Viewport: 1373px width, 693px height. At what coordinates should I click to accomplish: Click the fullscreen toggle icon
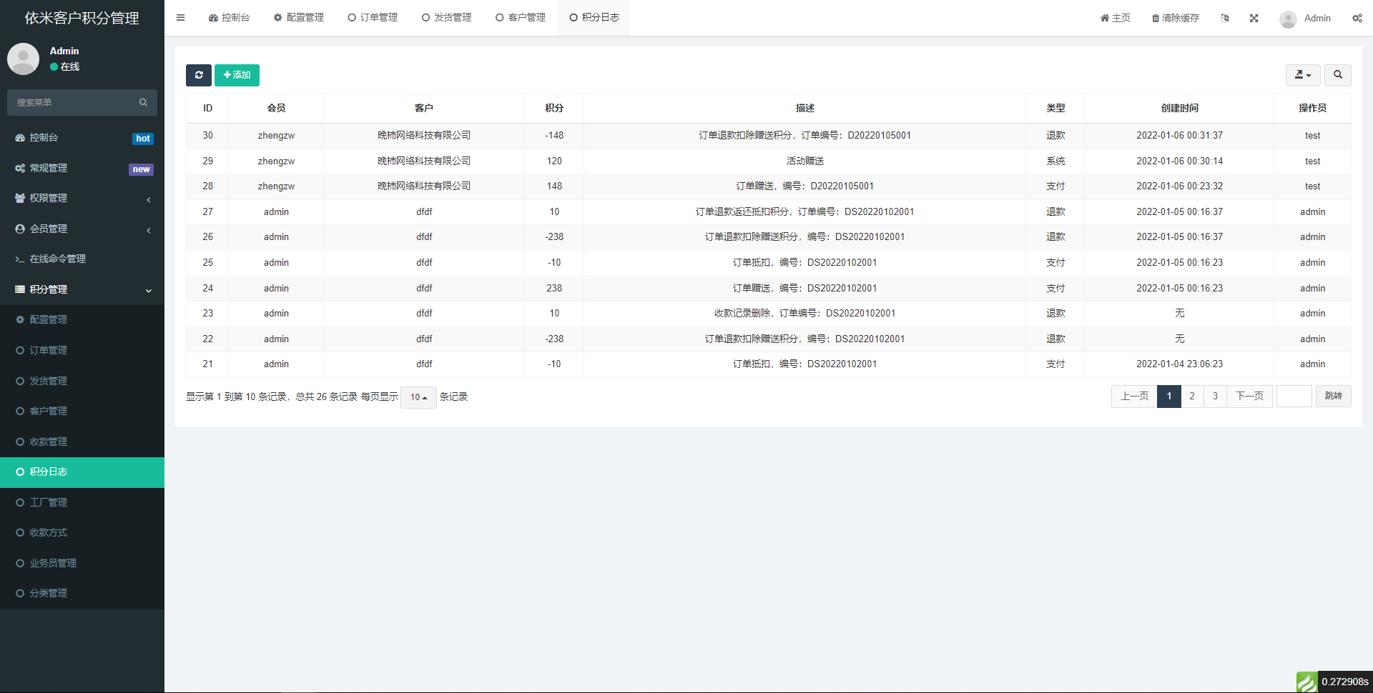(1254, 18)
